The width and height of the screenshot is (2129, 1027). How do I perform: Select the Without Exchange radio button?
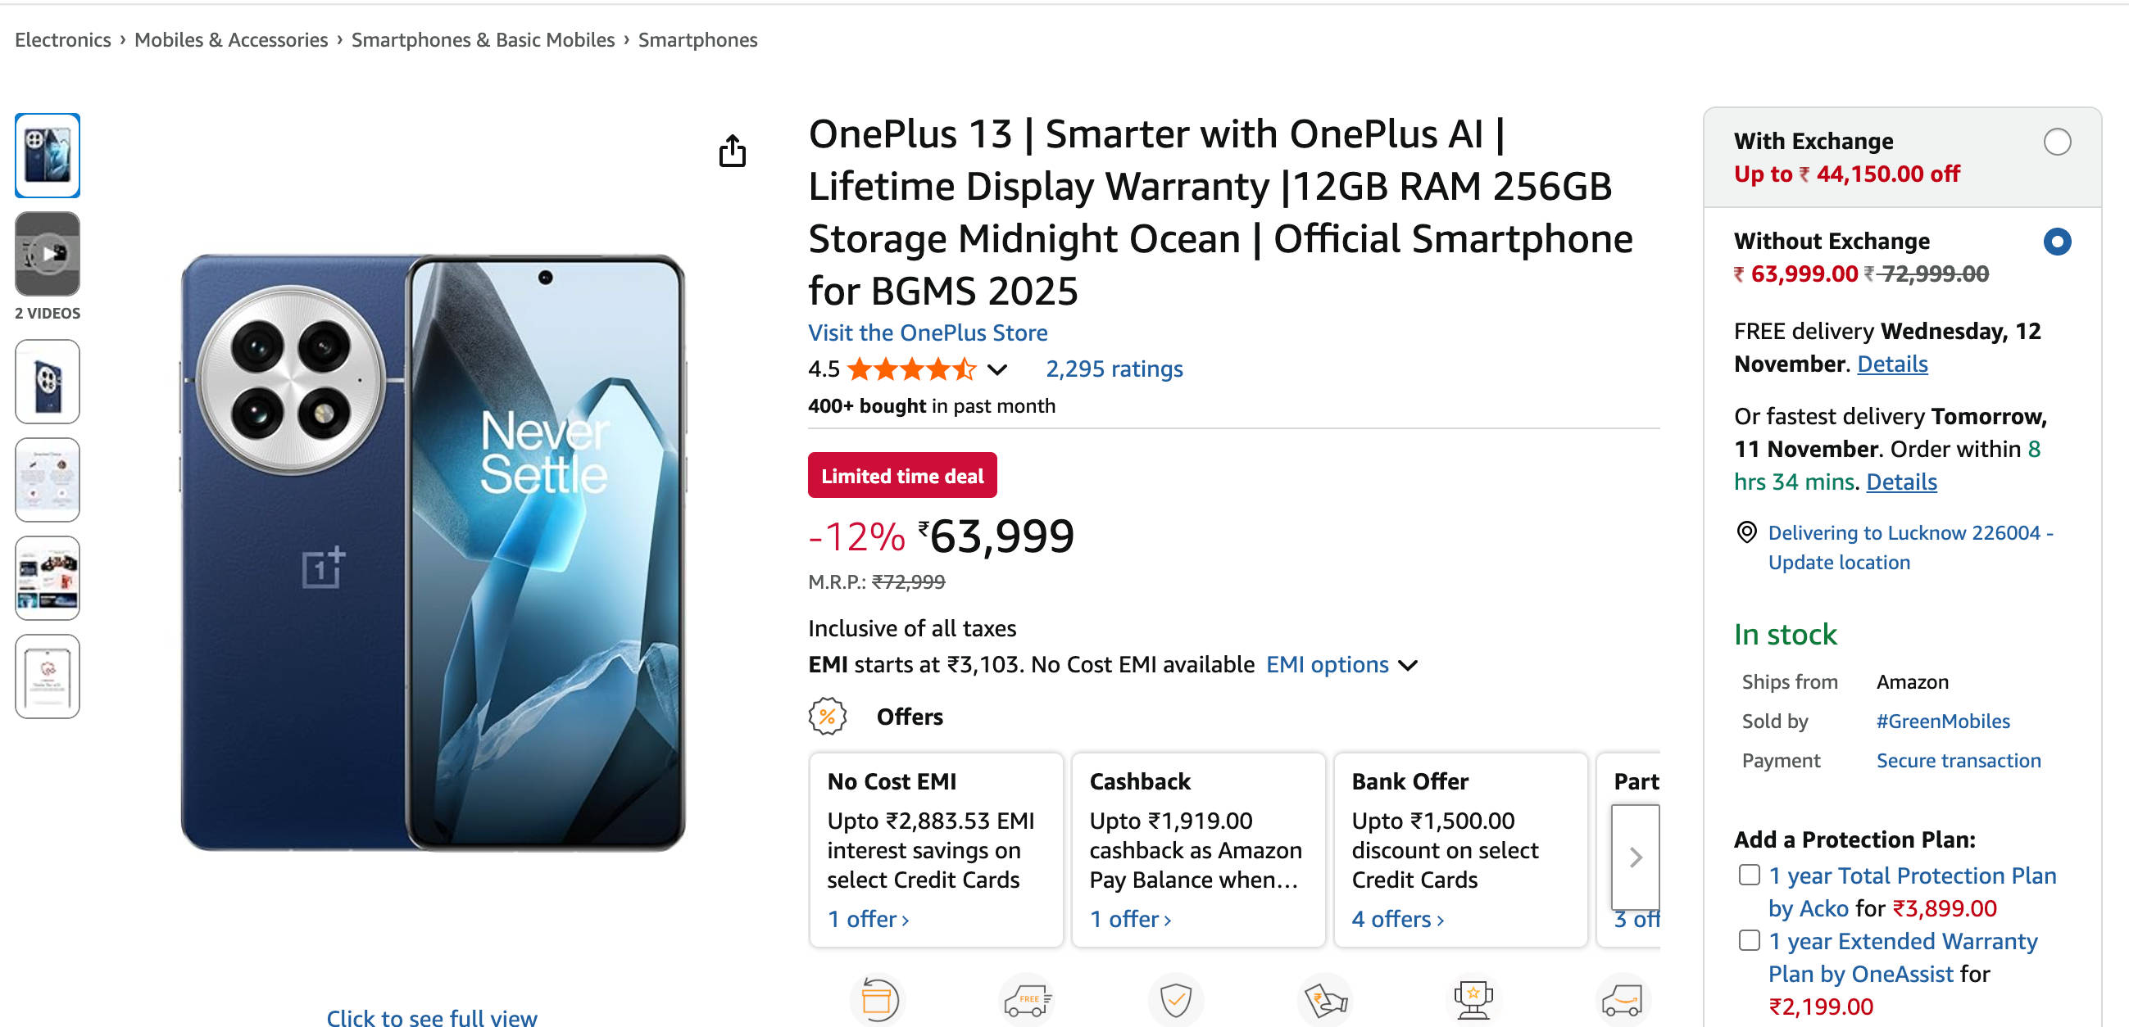tap(2058, 242)
